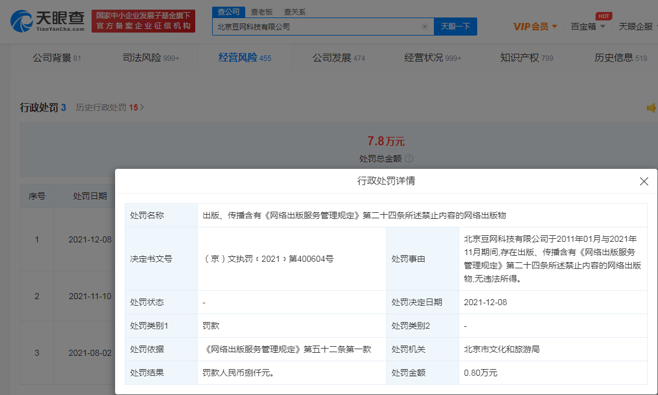Screen dimensions: 658x395
Task: Click the 天眼企服 link
Action: (x=636, y=27)
